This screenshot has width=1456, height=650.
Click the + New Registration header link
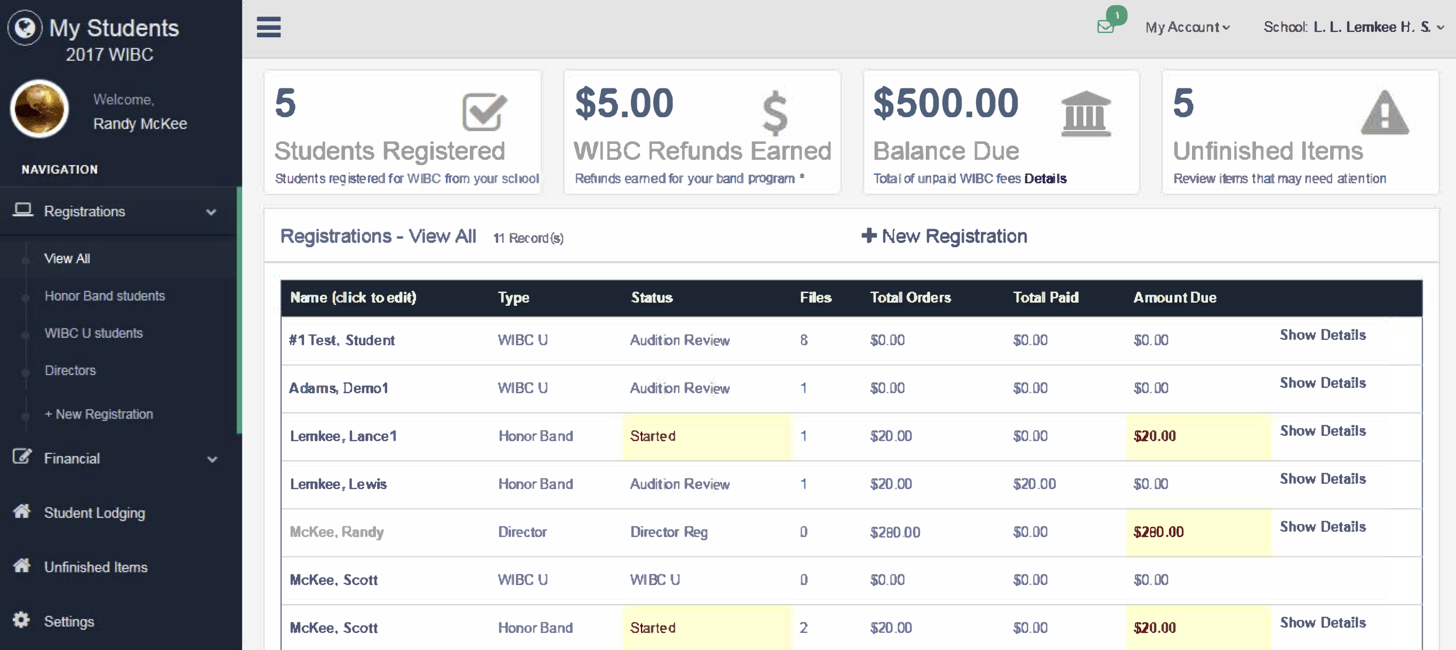(x=944, y=236)
